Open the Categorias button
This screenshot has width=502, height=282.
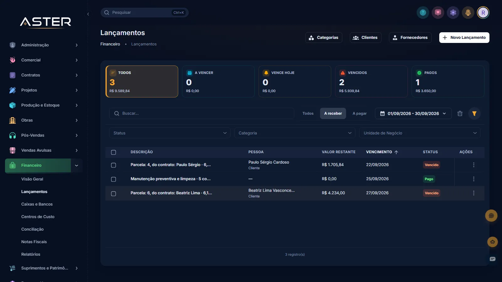coord(323,38)
